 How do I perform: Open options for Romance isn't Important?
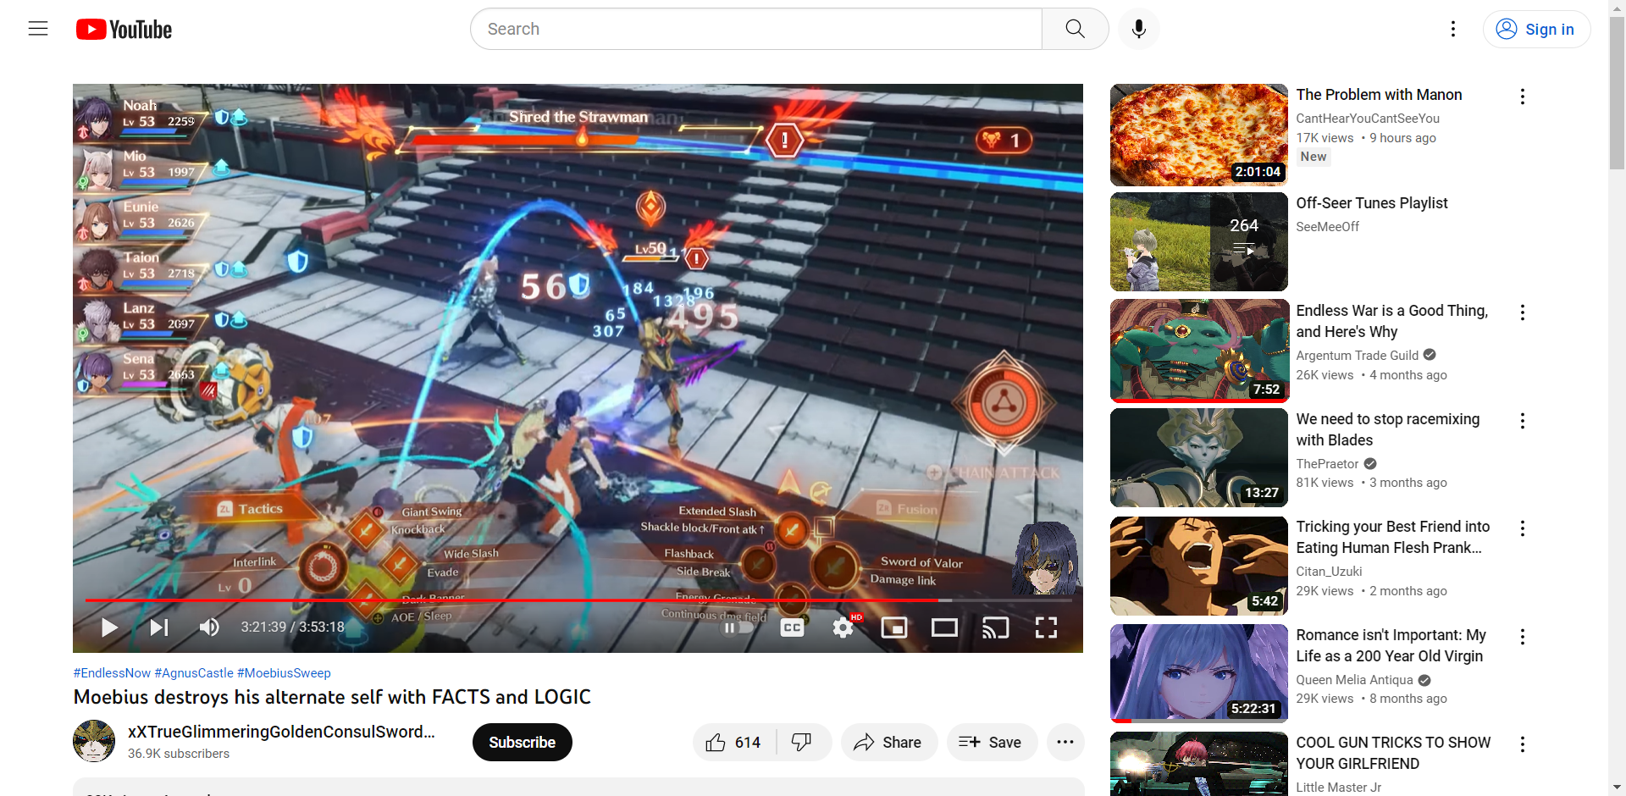click(1523, 637)
